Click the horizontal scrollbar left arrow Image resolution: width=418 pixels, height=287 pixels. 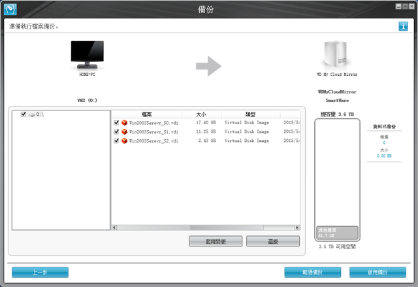(114, 228)
